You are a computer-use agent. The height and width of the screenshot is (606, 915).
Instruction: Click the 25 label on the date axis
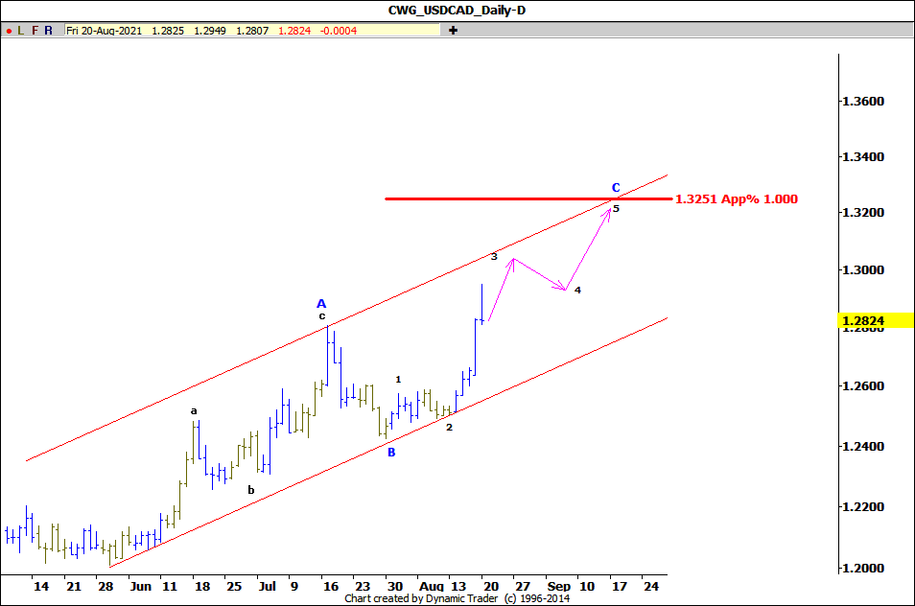(234, 586)
